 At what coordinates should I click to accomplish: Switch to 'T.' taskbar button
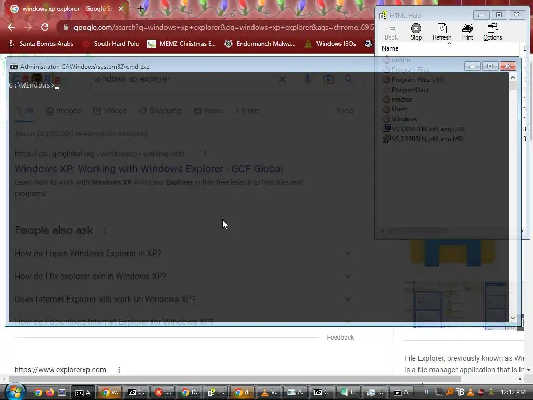(375, 393)
